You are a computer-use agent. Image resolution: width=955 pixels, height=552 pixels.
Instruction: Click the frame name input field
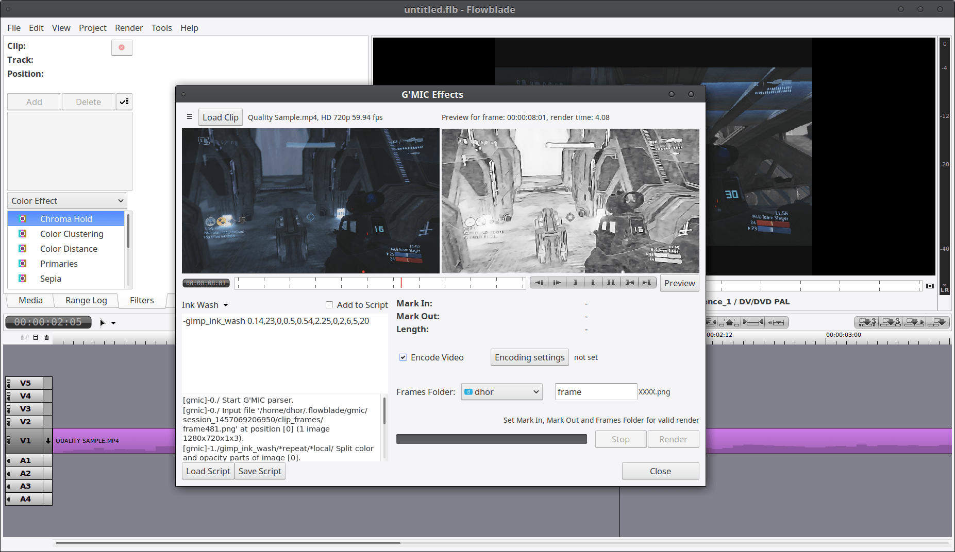[x=596, y=392]
